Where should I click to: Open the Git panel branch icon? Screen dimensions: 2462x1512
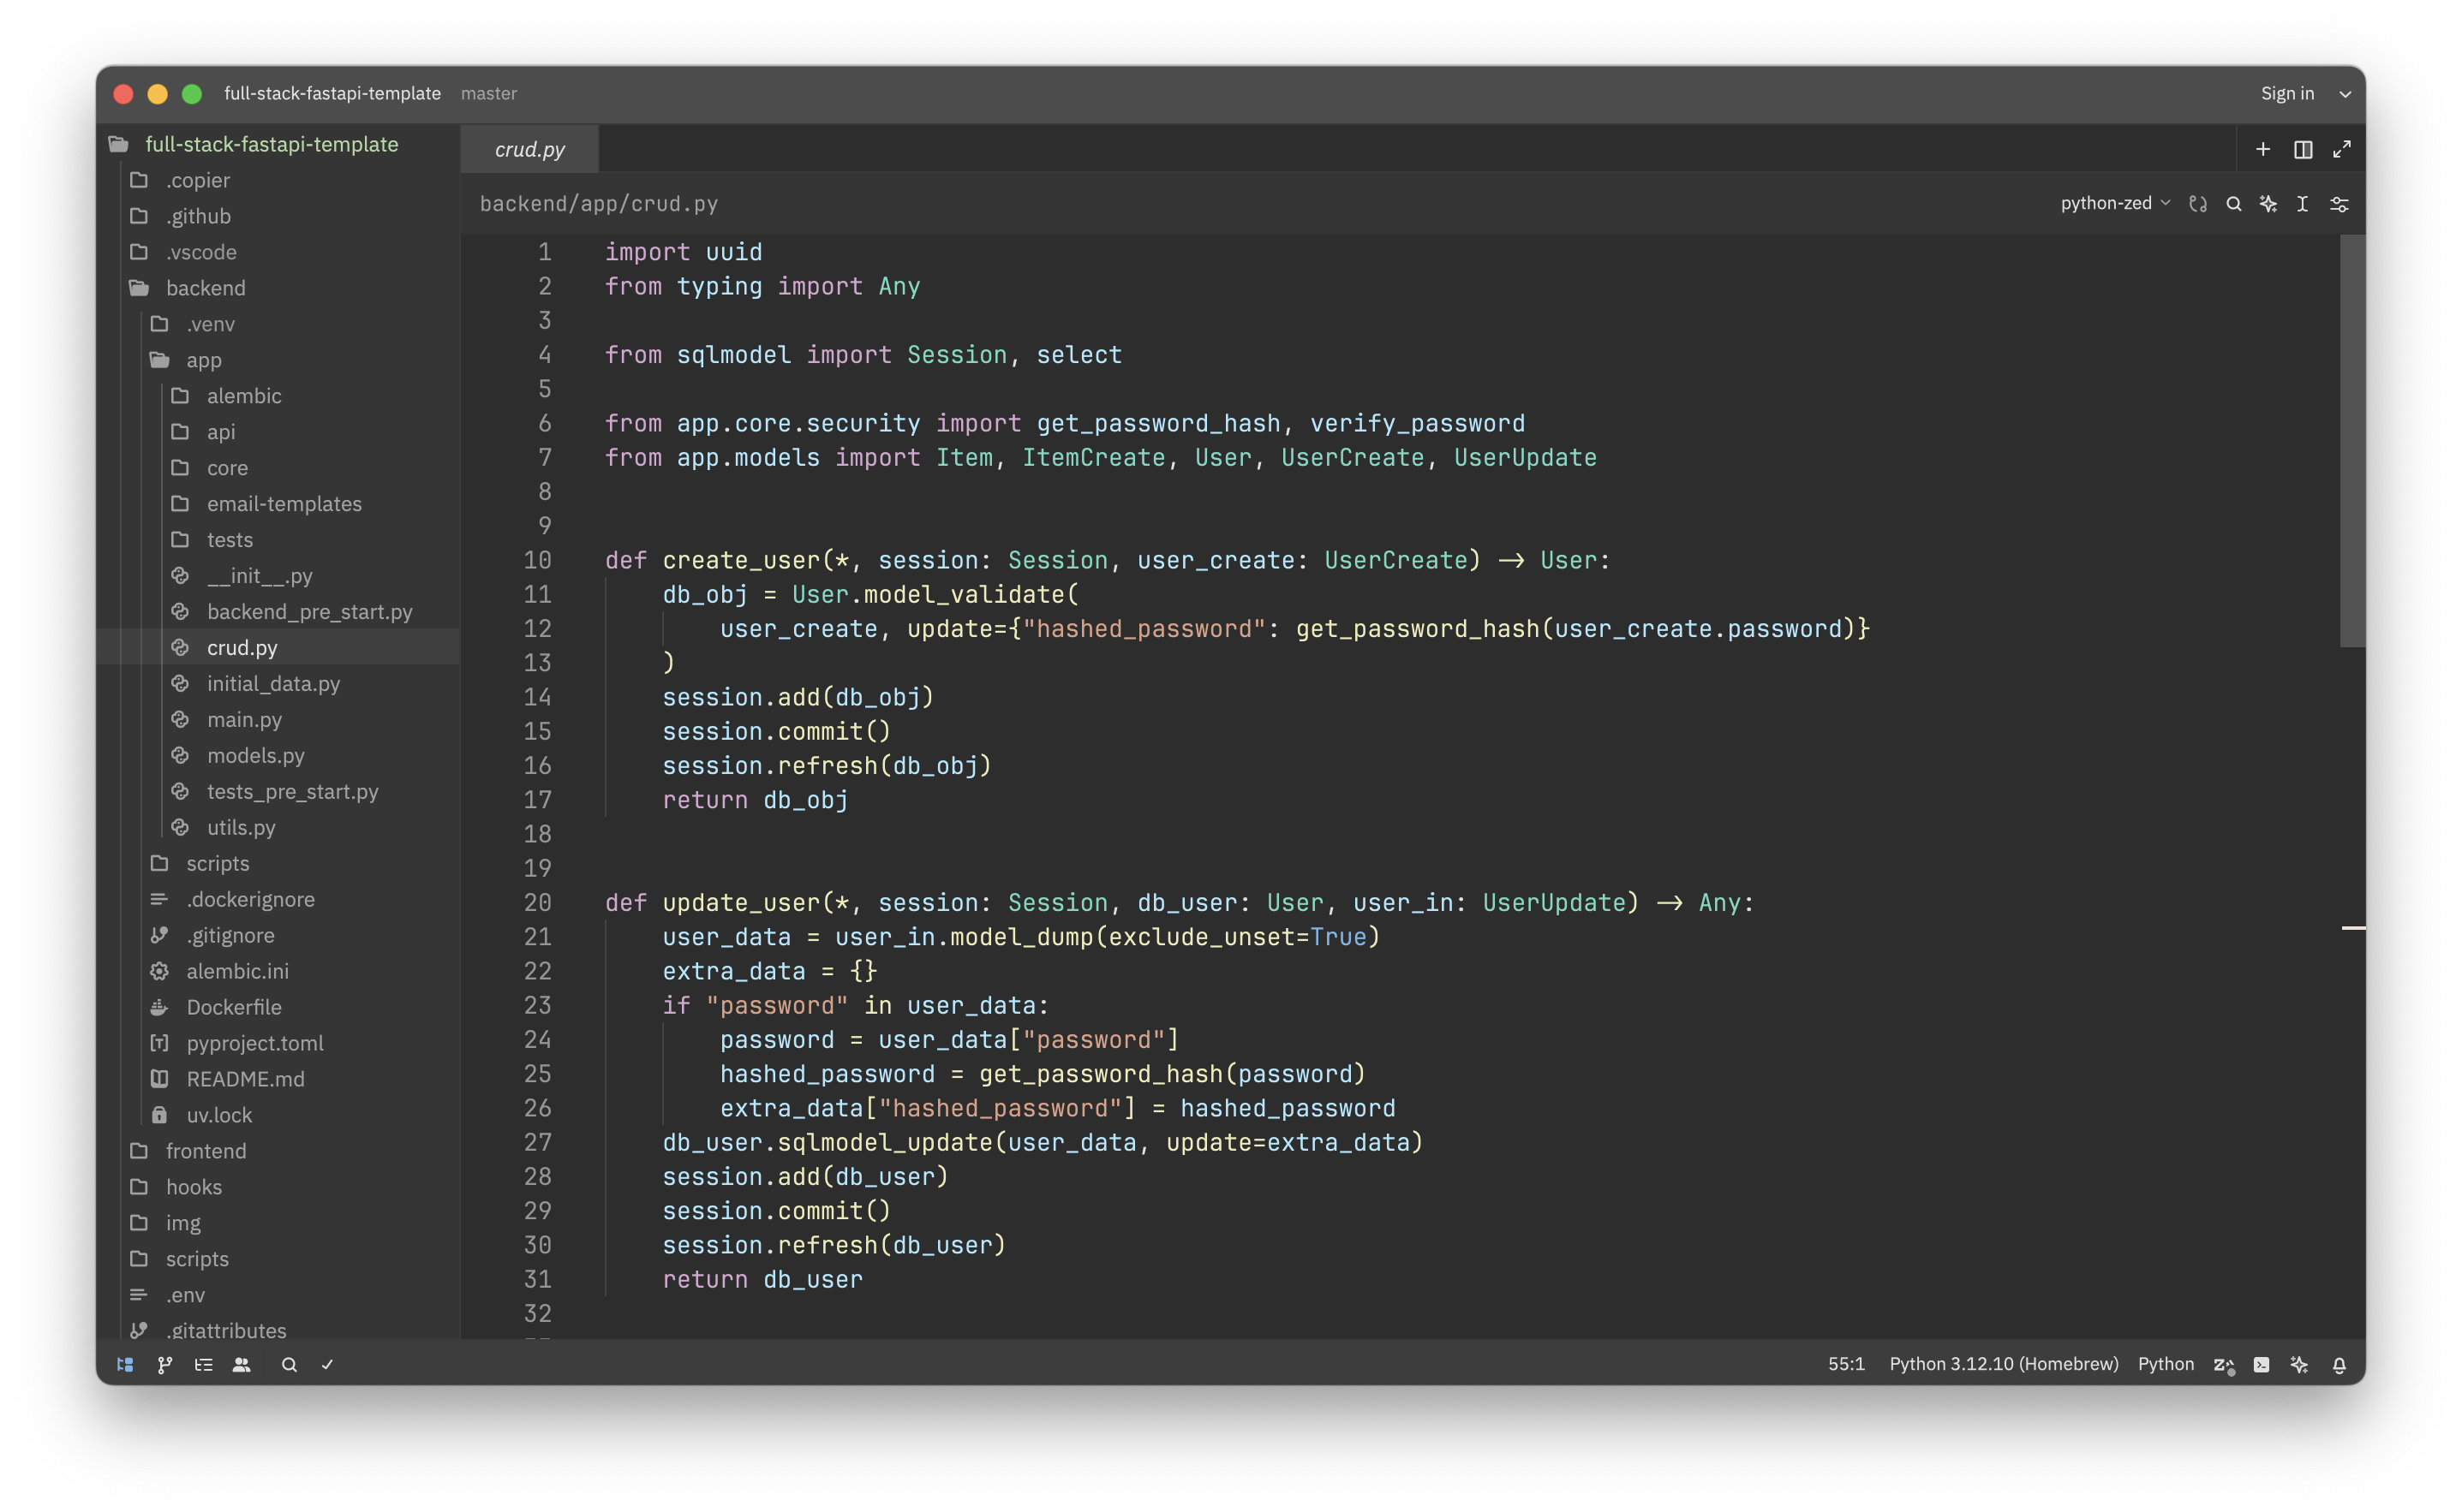[165, 1364]
